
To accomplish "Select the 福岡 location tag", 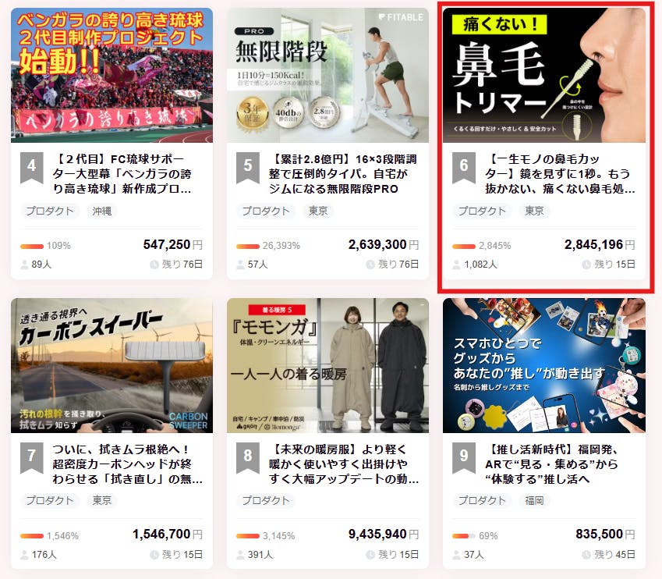I will click(x=534, y=500).
